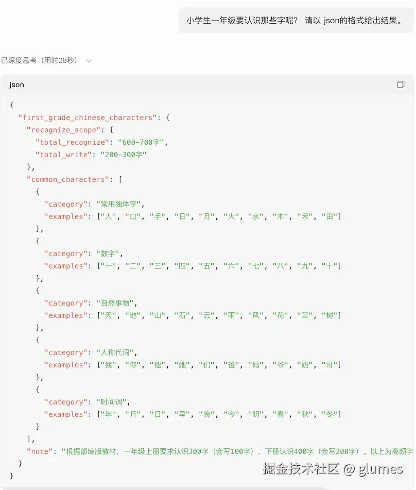Click the "note" key
Image resolution: width=416 pixels, height=490 pixels.
coord(40,451)
